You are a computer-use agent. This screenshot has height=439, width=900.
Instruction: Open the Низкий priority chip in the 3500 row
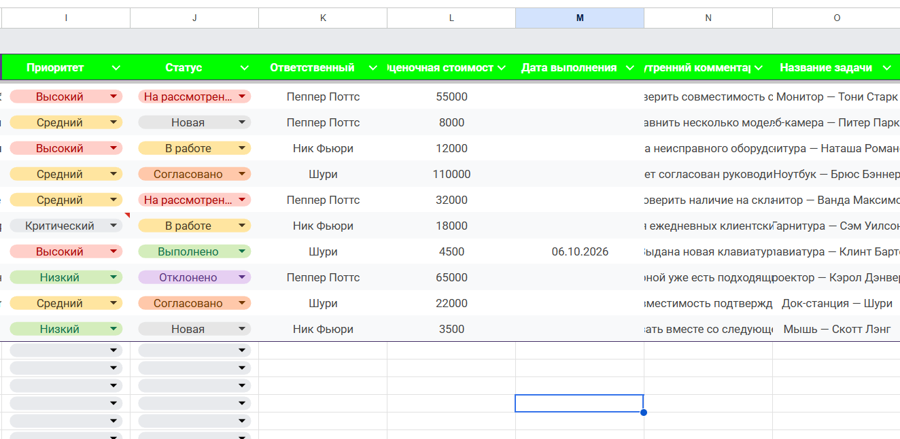click(66, 330)
